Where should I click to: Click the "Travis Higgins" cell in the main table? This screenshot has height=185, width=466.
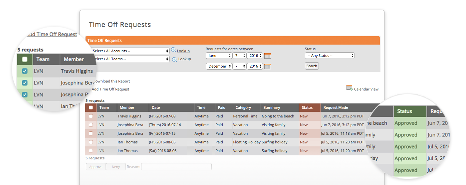(x=129, y=116)
